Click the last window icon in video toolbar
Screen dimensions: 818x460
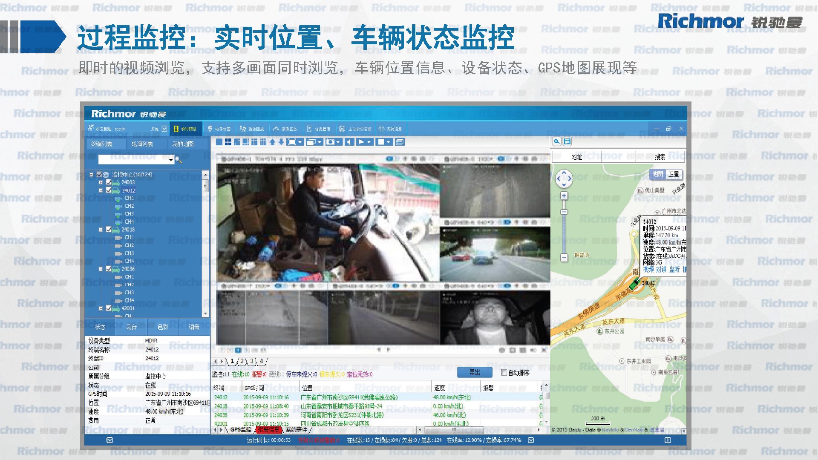[399, 142]
